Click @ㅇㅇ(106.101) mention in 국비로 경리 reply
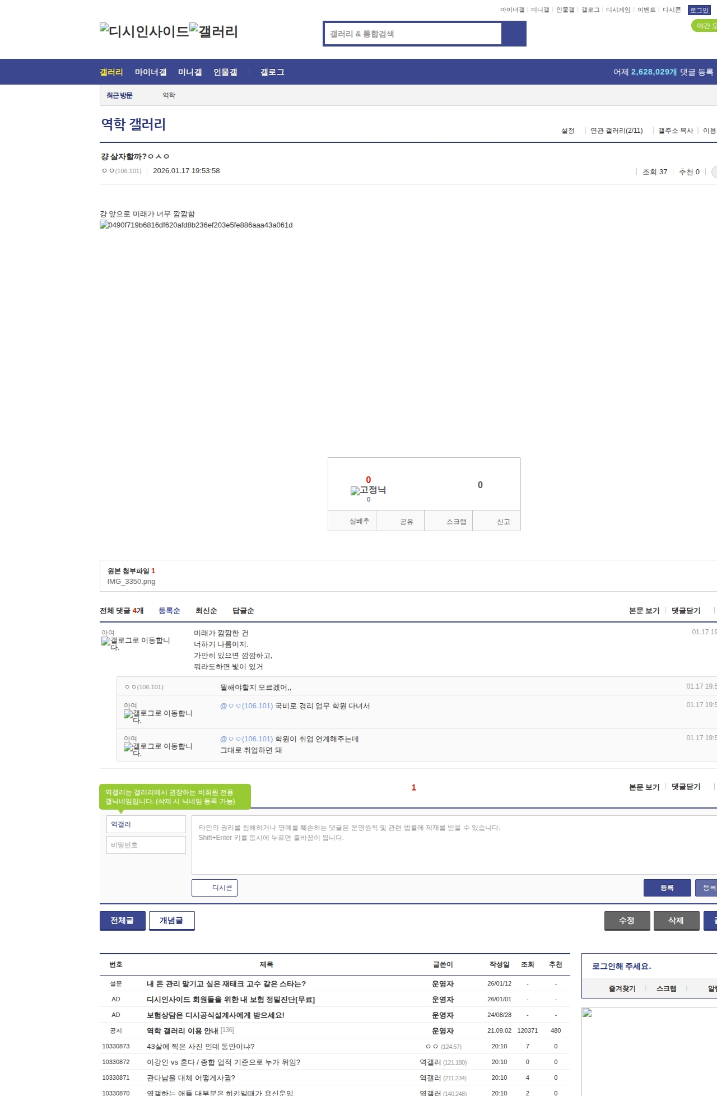Screen dimensions: 717x1096 246,705
